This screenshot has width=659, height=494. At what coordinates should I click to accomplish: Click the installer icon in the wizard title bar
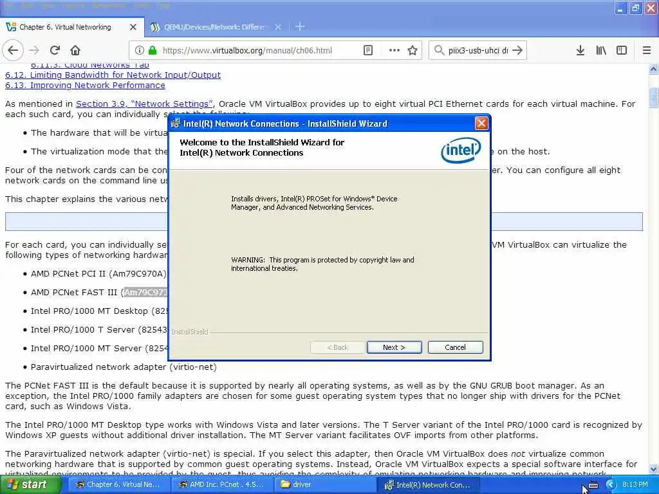tap(176, 123)
